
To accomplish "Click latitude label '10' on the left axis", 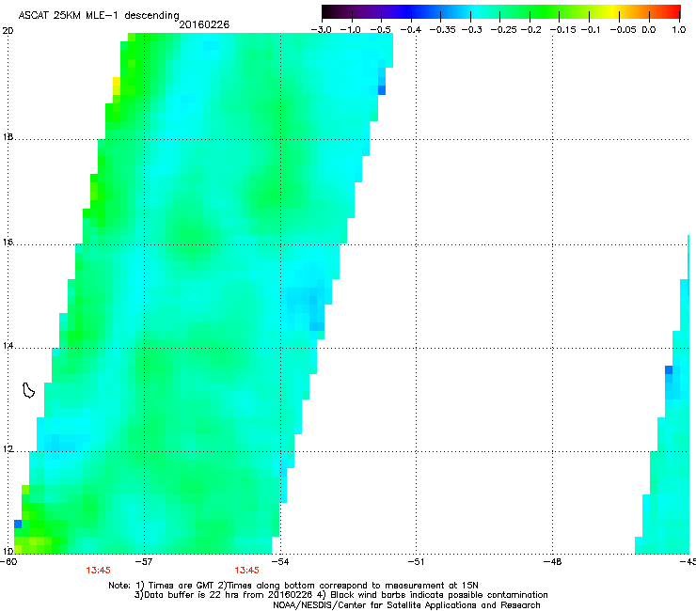I will click(8, 552).
